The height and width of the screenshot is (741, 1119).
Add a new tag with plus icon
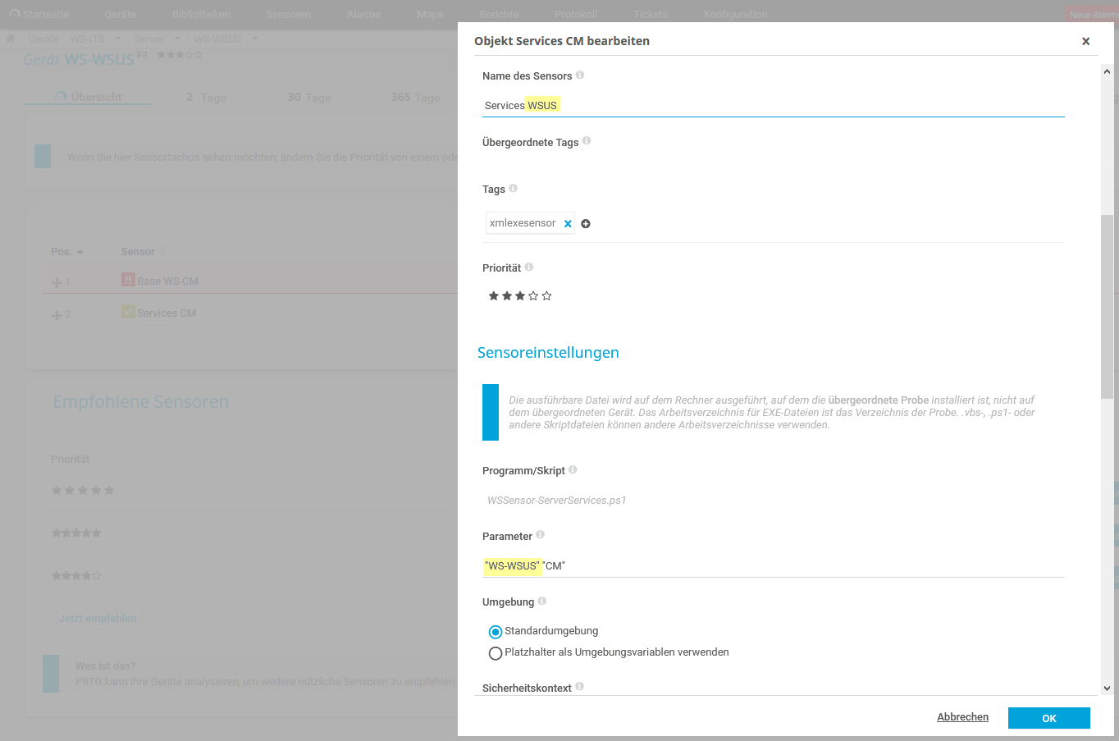click(x=586, y=223)
